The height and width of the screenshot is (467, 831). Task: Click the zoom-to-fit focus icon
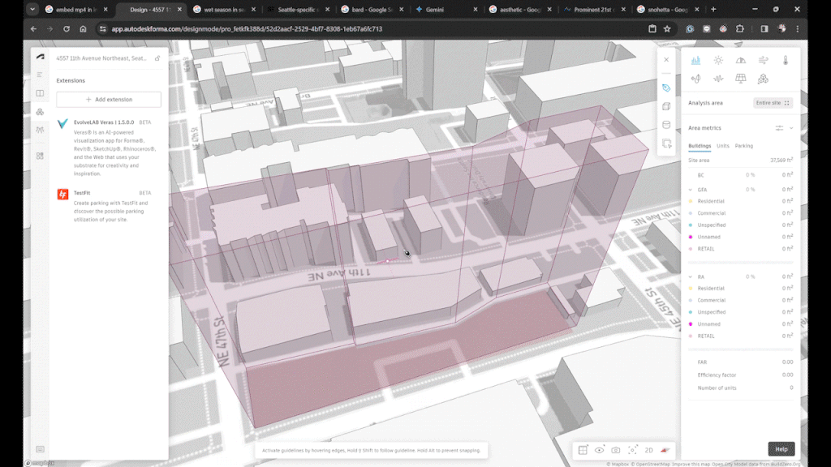(x=633, y=450)
